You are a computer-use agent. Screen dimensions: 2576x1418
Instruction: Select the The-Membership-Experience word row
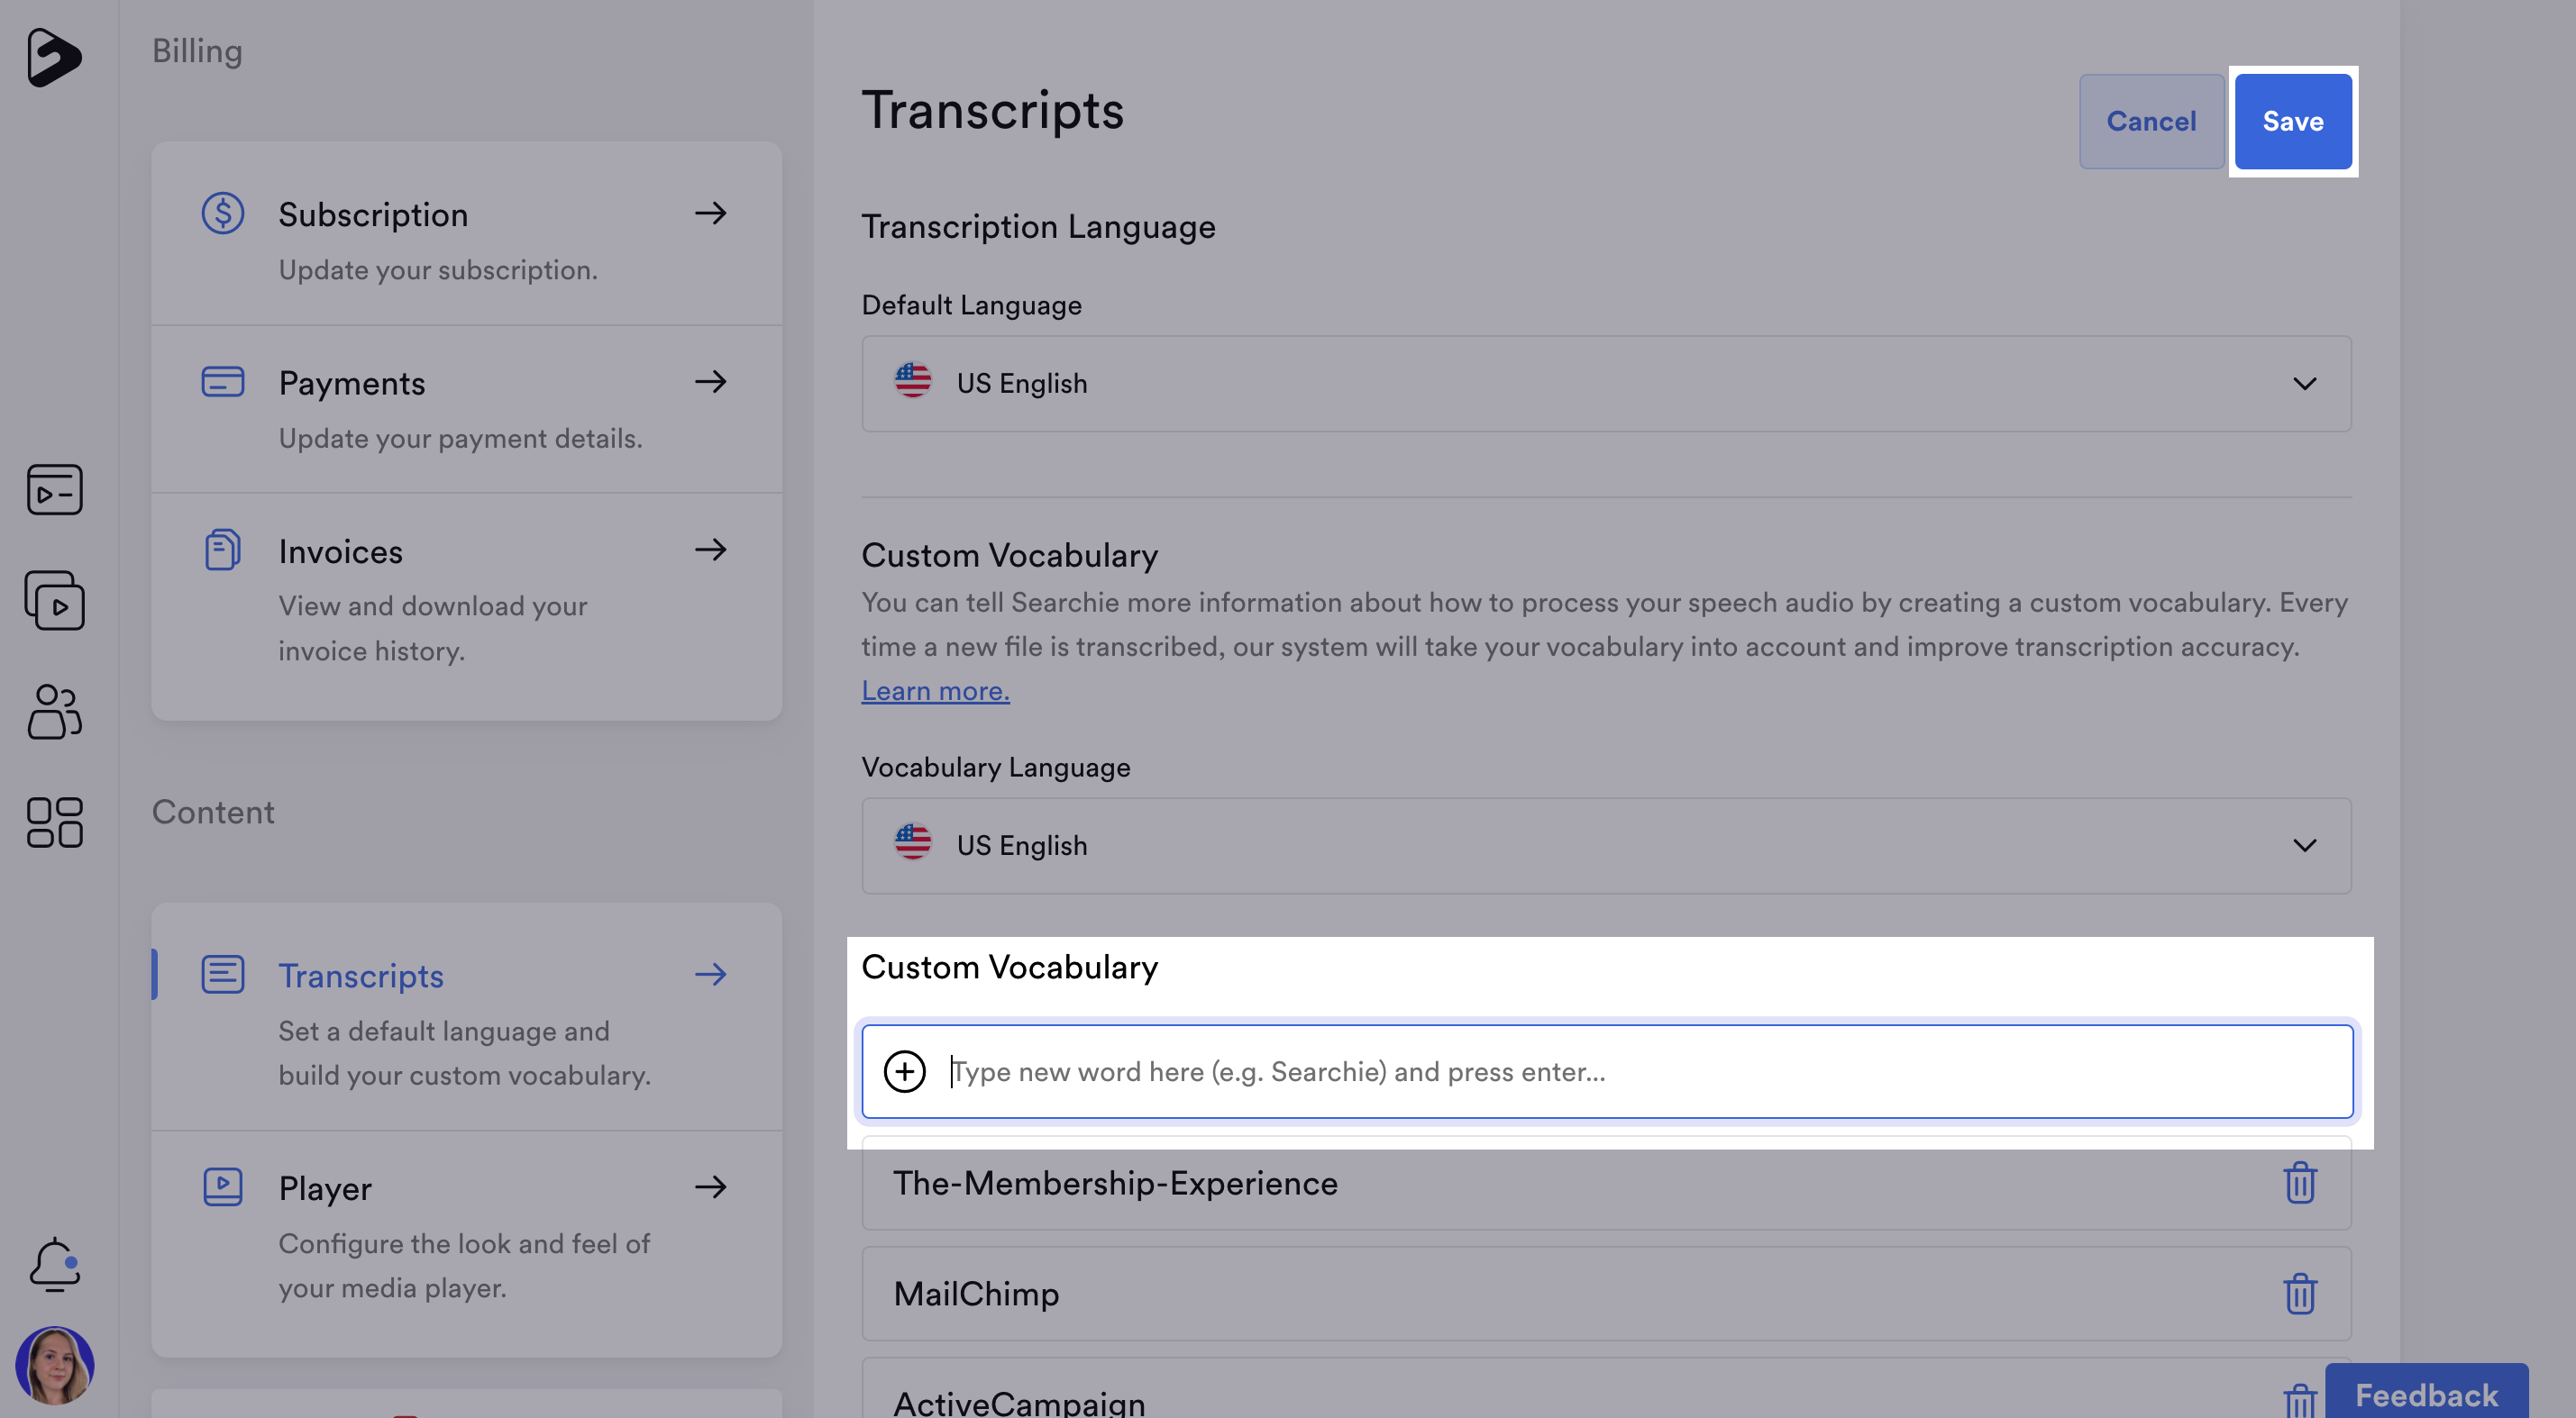[1606, 1183]
